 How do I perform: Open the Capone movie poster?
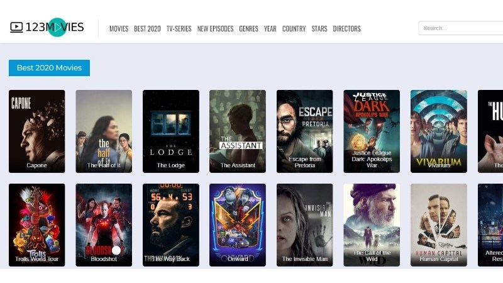tap(37, 131)
